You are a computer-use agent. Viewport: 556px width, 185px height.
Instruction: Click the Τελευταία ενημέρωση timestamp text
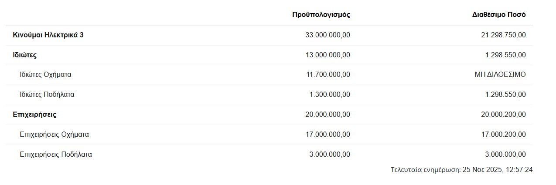point(461,170)
